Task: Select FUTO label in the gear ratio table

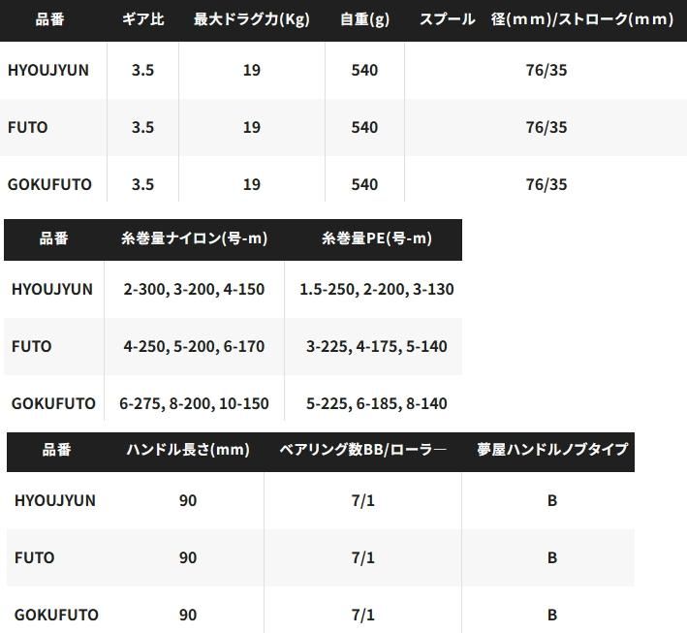Action: coord(27,127)
